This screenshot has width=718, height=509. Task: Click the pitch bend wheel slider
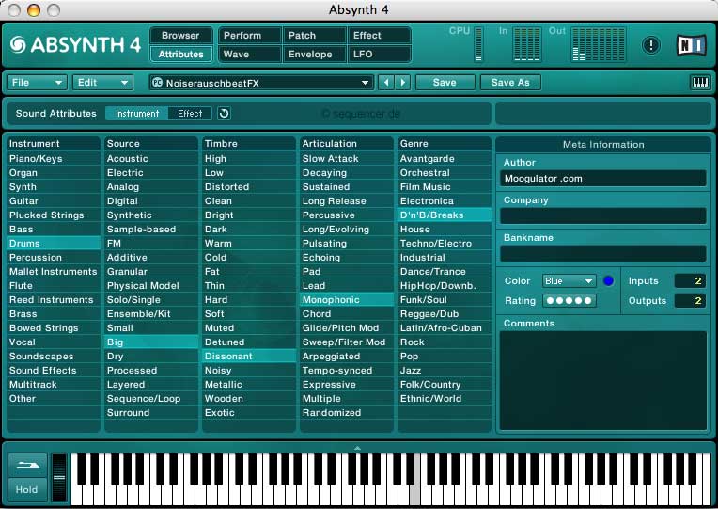59,477
